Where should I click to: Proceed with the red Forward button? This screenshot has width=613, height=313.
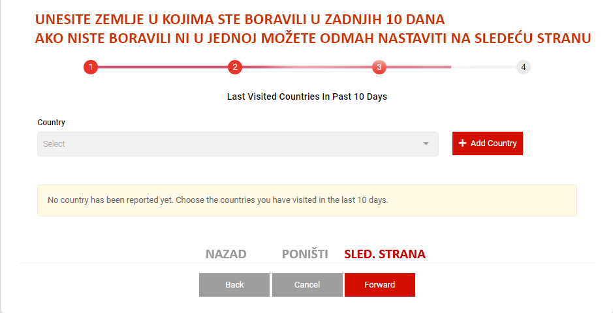click(x=380, y=285)
